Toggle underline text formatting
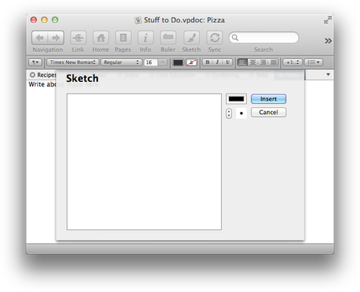 pos(228,63)
